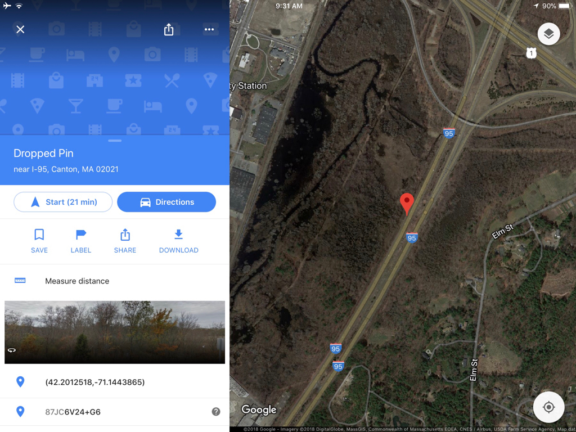Open the Street View photo thumbnail
The image size is (576, 432).
click(x=115, y=332)
